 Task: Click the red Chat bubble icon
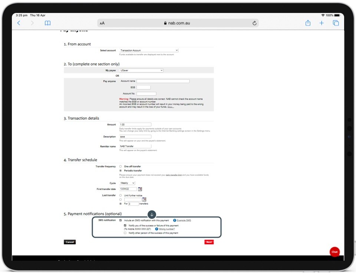[x=334, y=252]
